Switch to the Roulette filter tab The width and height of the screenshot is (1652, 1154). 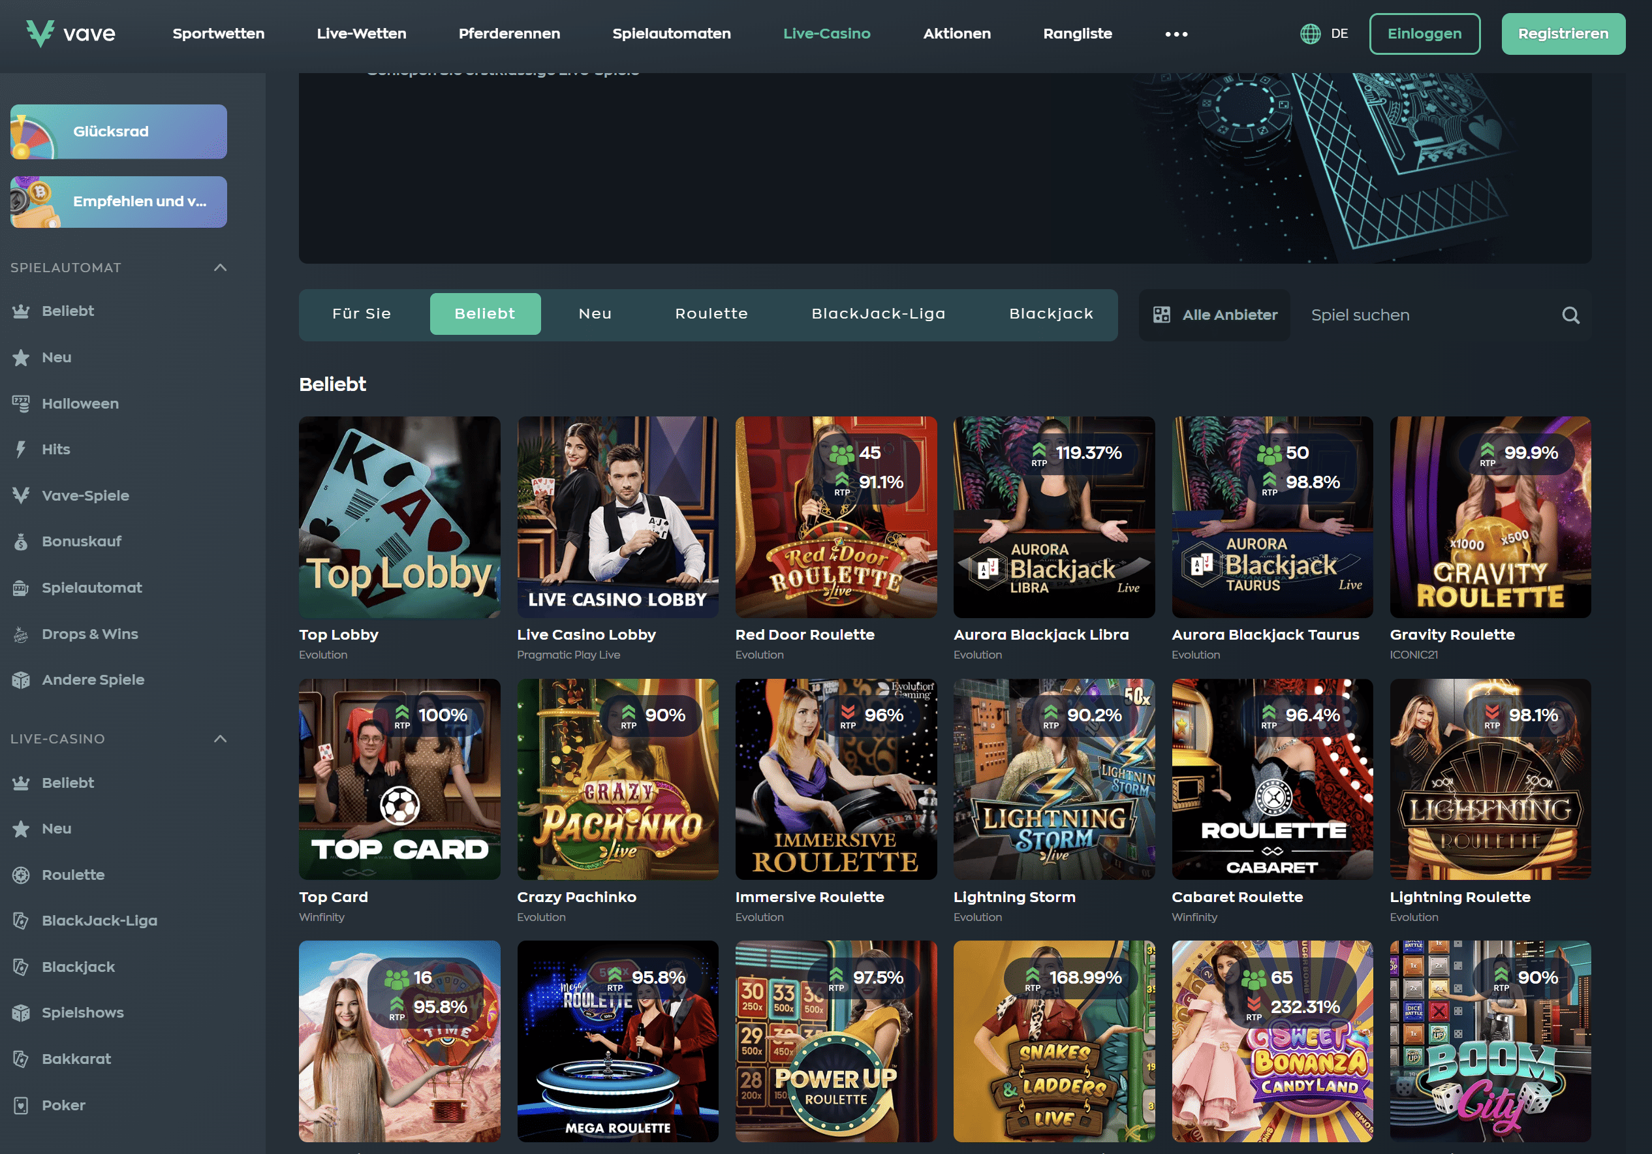[x=711, y=314]
